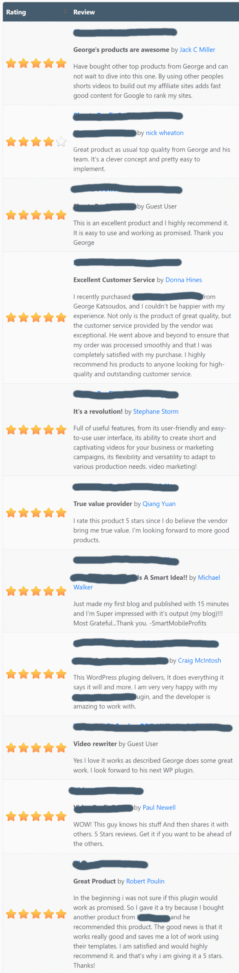The height and width of the screenshot is (973, 239).
Task: Open nick wheaton's reviewer profile
Action: (165, 133)
